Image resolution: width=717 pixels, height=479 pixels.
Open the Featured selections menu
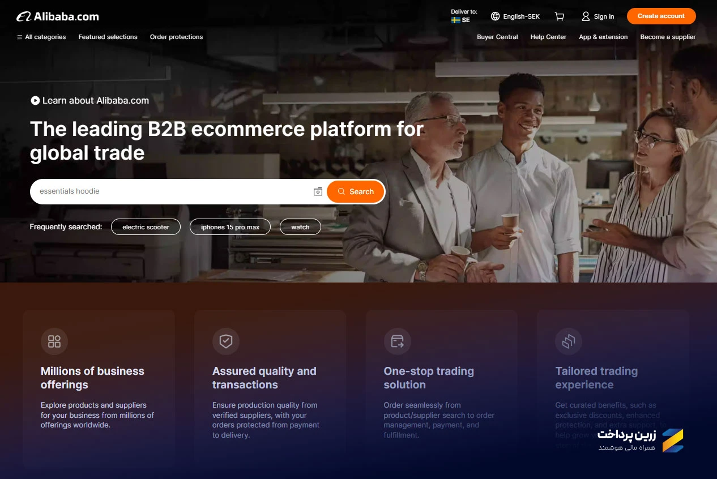[108, 37]
